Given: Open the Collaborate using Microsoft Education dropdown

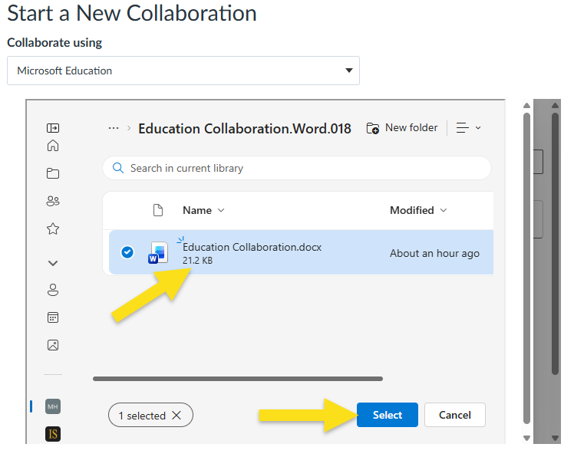Looking at the screenshot, I should [x=183, y=71].
